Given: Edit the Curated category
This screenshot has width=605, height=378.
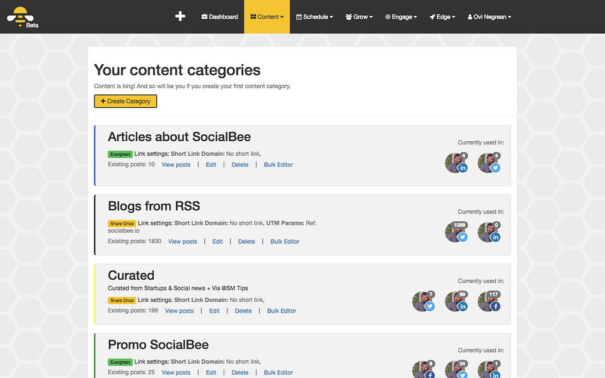Looking at the screenshot, I should 214,311.
